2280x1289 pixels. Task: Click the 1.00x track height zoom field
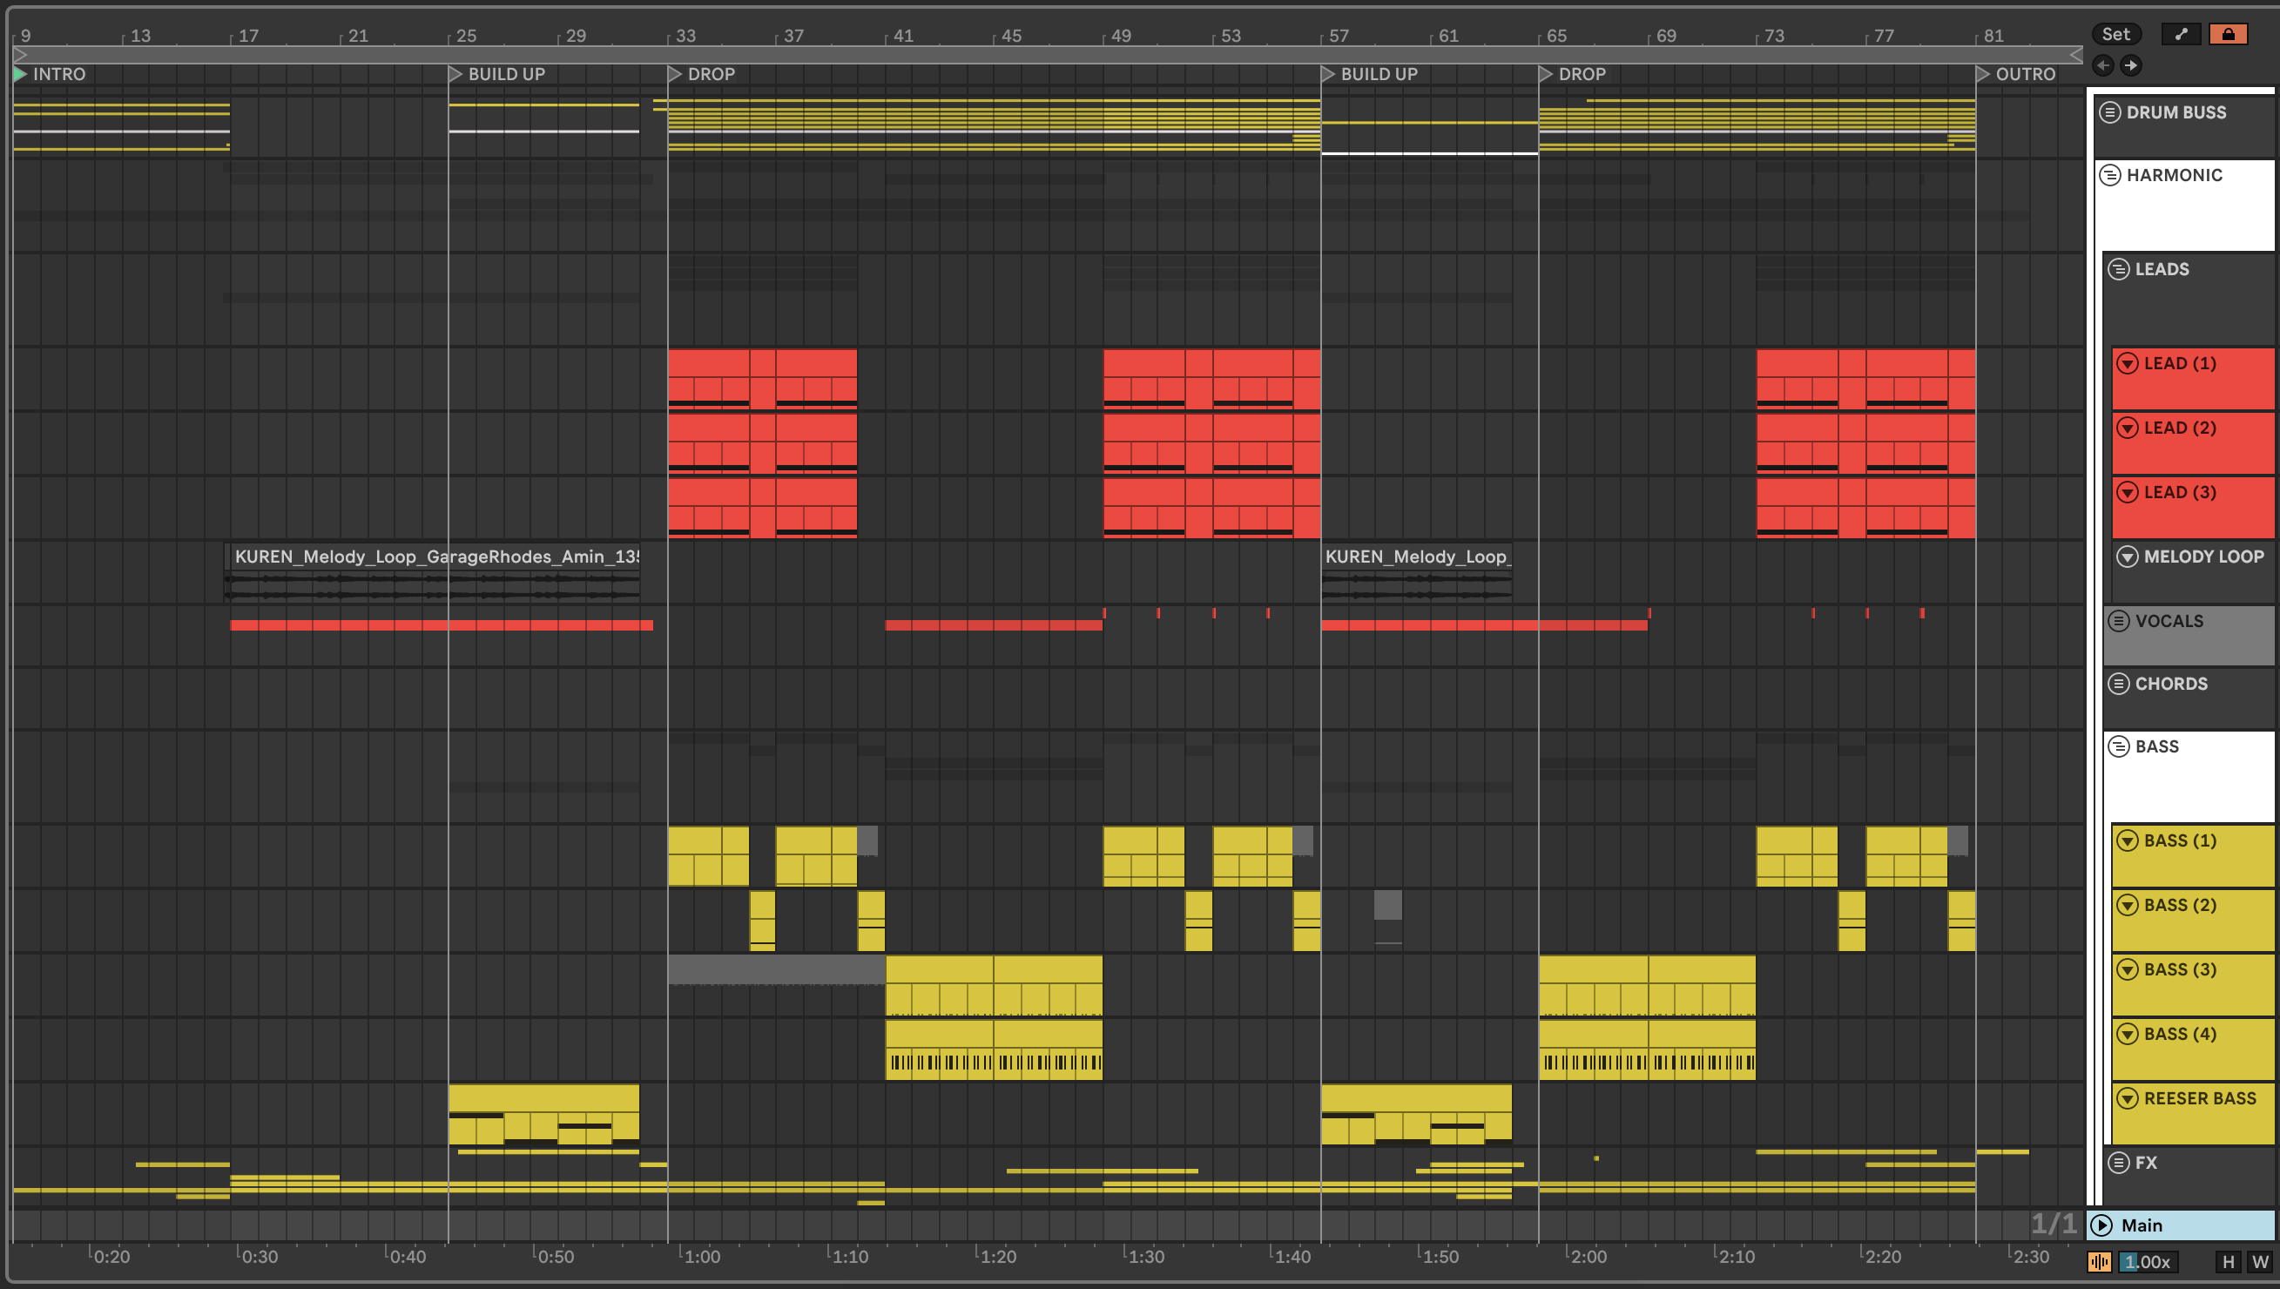pyautogui.click(x=2148, y=1263)
